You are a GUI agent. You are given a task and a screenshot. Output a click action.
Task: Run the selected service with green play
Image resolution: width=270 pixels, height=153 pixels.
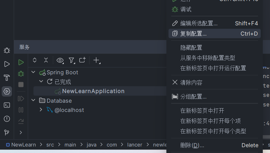(21, 62)
